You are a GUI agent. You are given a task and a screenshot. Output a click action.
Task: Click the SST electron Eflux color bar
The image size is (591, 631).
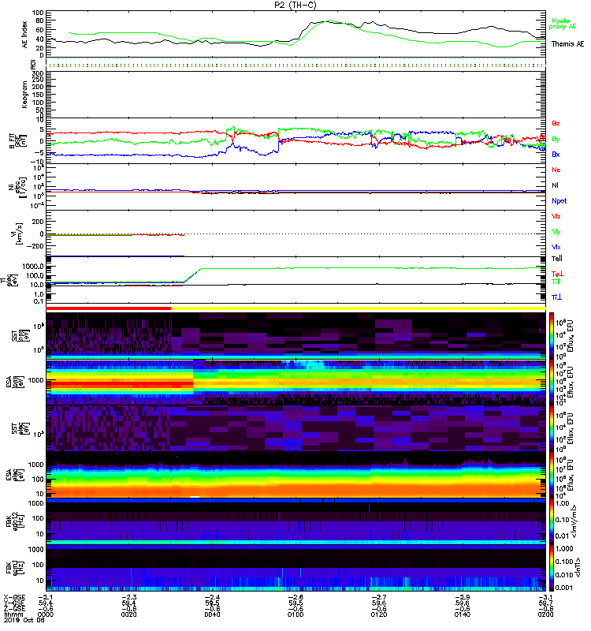[552, 428]
